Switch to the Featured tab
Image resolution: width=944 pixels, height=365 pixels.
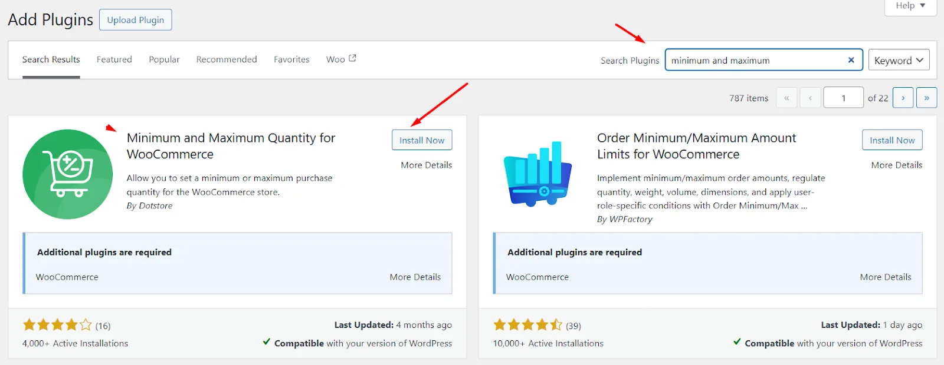pos(114,59)
